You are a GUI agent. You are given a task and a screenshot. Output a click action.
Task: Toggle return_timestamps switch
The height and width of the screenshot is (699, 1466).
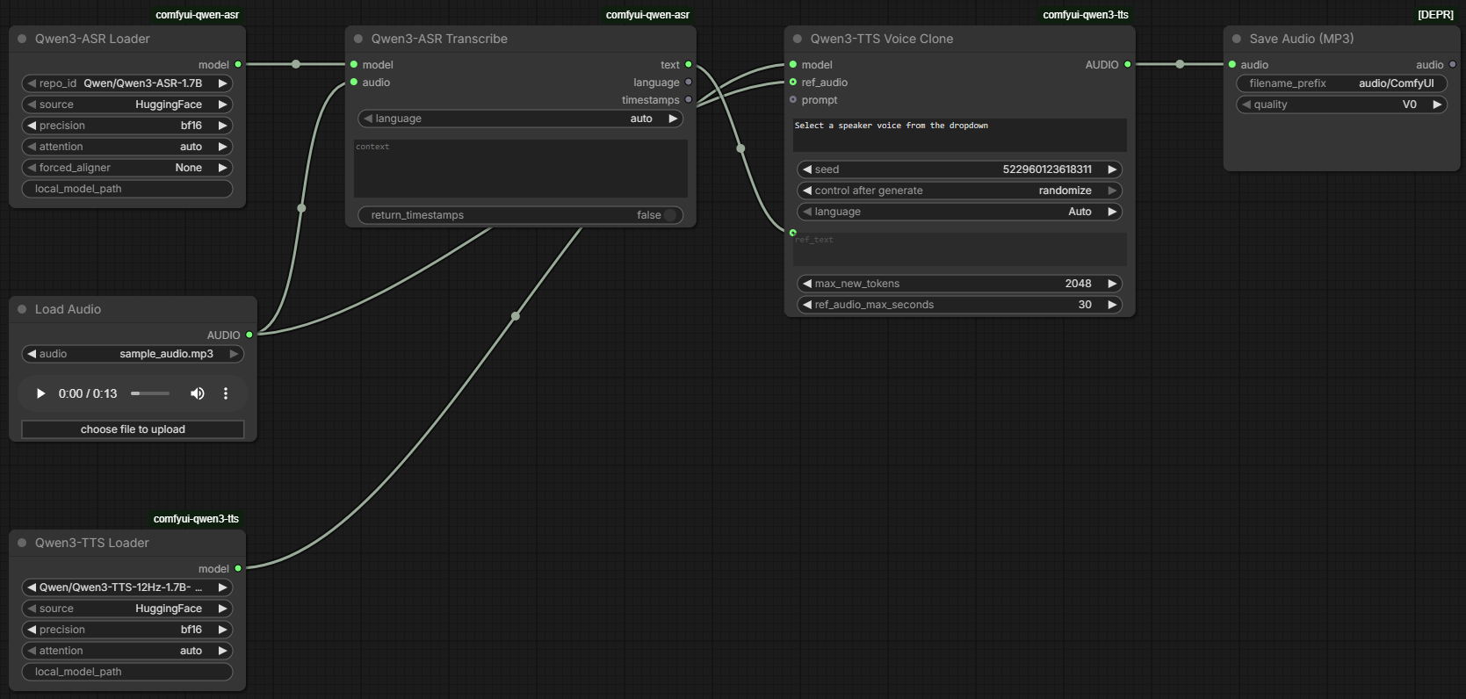tap(670, 215)
